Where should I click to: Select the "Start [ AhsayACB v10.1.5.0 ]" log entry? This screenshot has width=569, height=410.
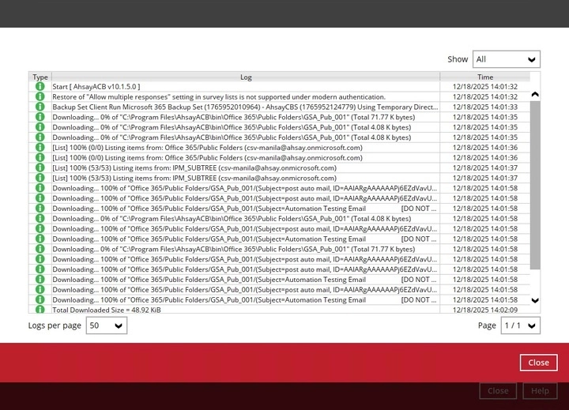[96, 86]
